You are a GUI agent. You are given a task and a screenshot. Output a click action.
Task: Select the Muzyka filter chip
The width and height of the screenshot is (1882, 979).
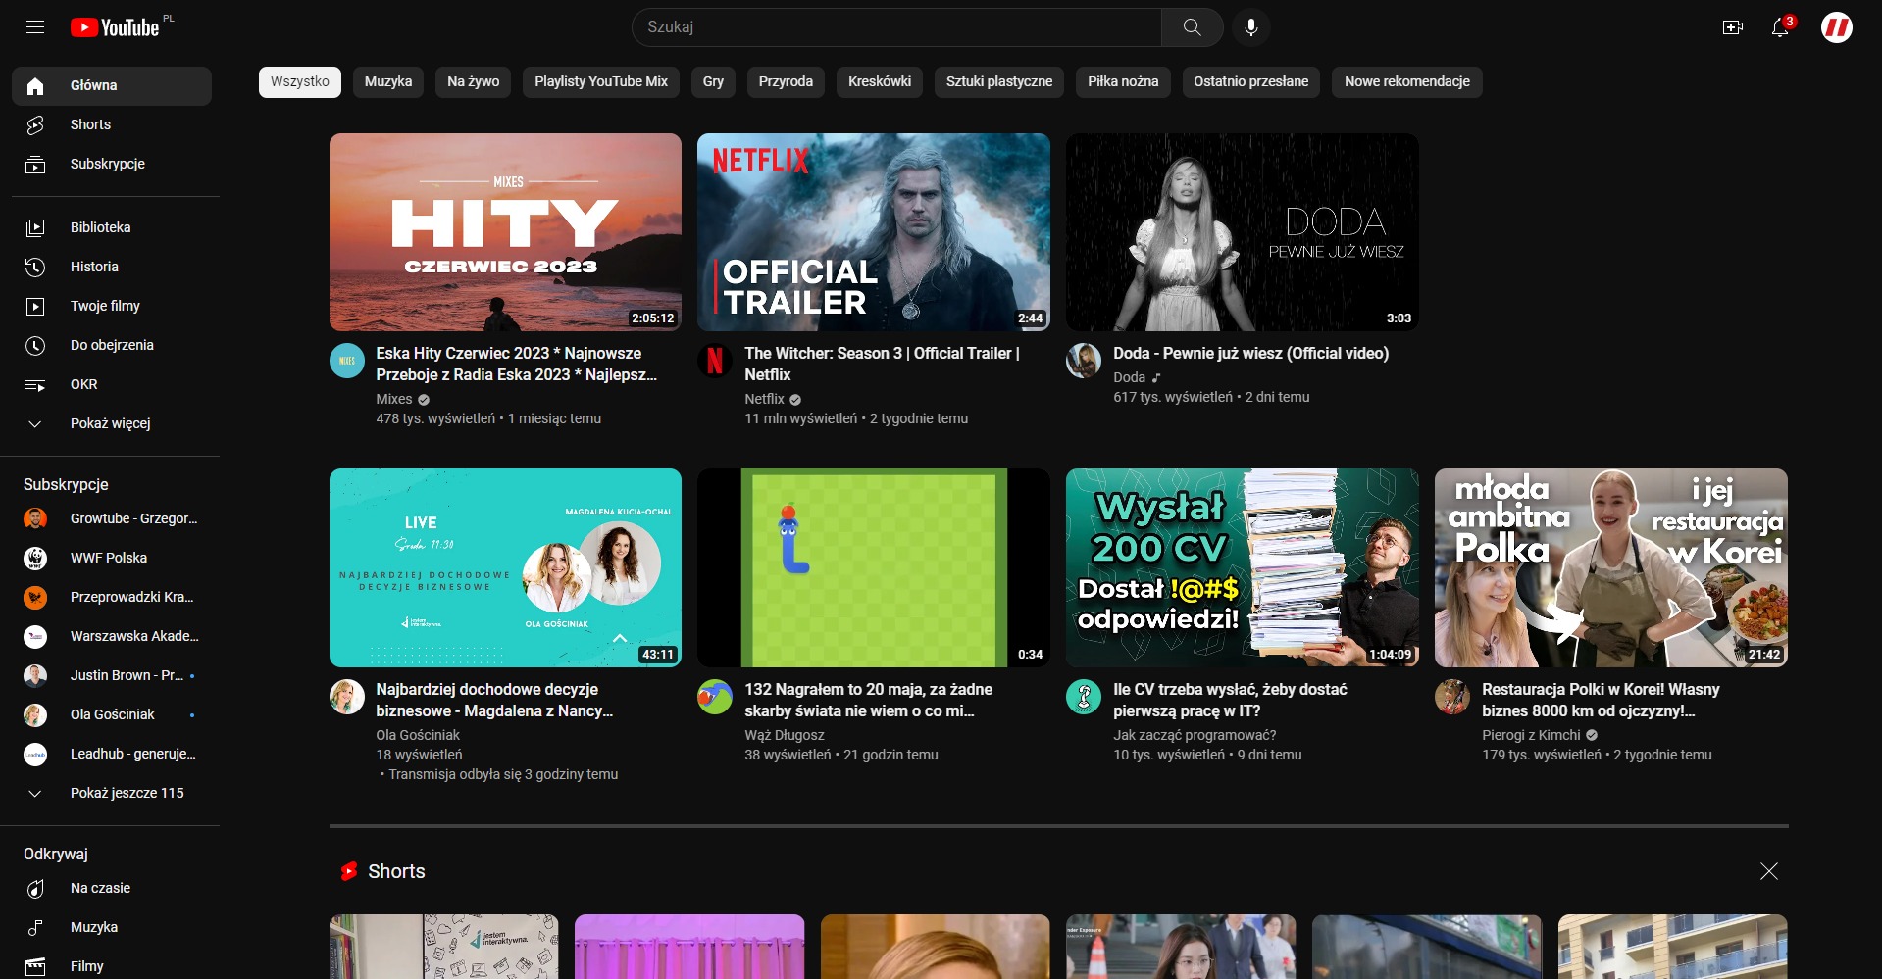point(388,82)
